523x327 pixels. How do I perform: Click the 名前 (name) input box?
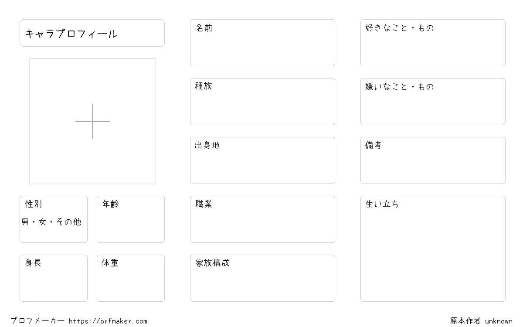(262, 43)
